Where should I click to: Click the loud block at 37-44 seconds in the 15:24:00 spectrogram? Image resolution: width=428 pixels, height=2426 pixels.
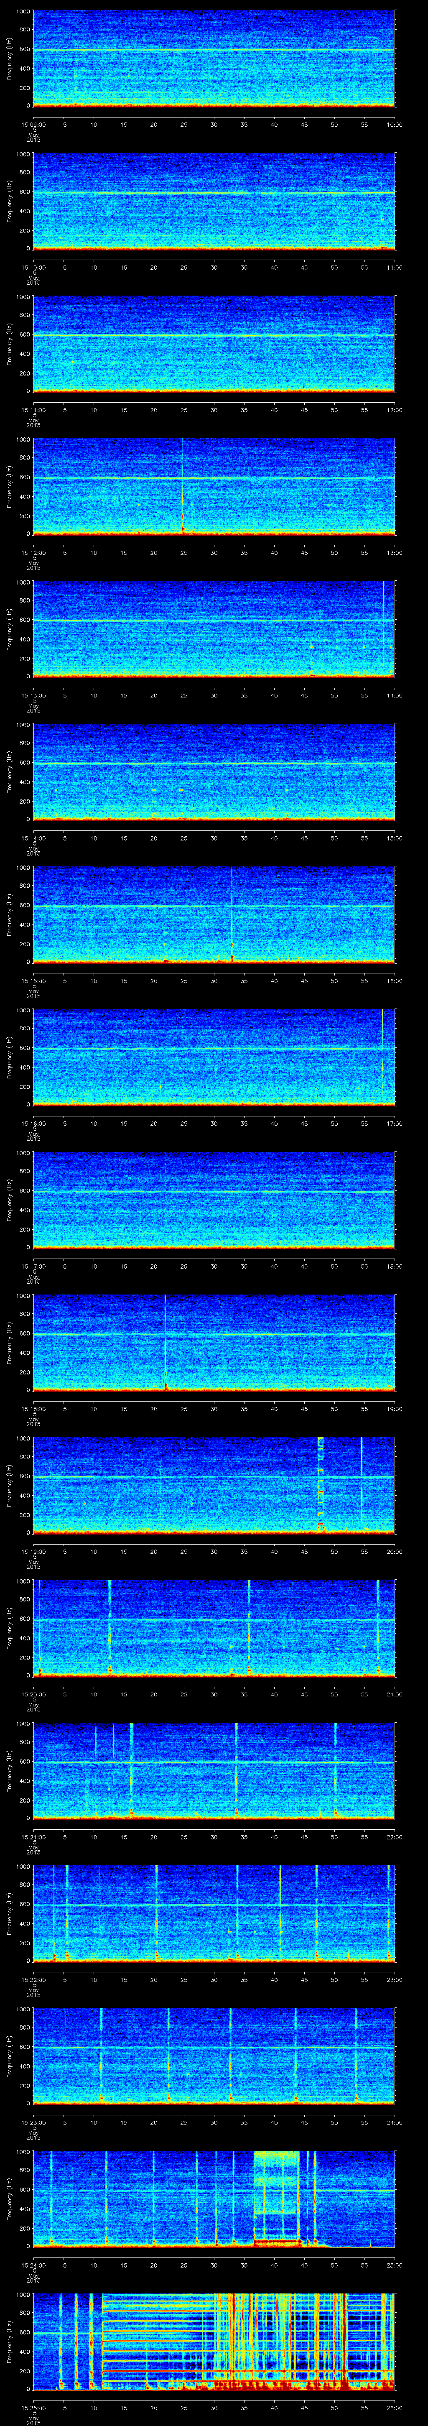pyautogui.click(x=277, y=2199)
